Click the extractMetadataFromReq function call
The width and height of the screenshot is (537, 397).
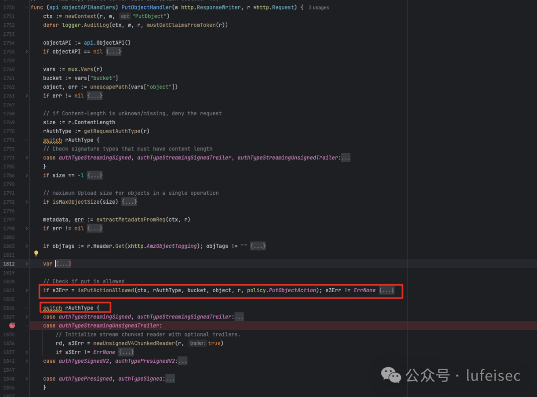pos(131,220)
